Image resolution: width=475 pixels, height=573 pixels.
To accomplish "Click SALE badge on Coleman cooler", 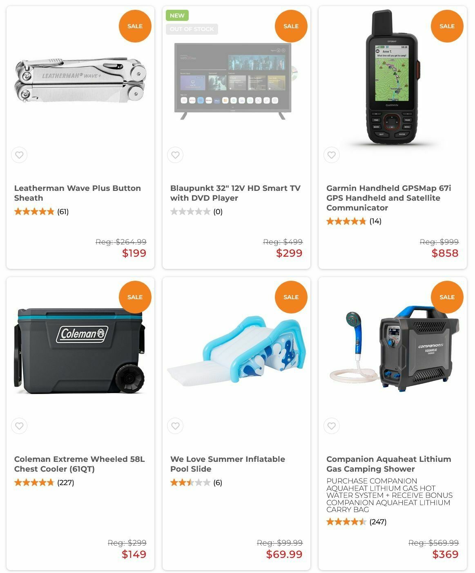I will point(135,297).
